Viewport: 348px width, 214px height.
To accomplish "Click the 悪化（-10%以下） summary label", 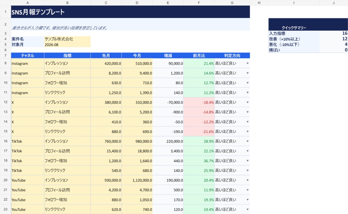I will point(294,45).
